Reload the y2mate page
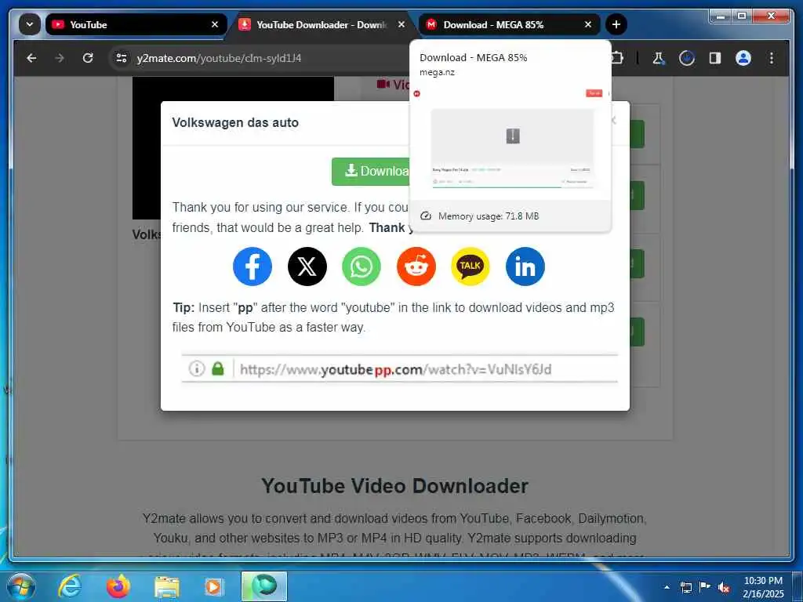The image size is (803, 602). (88, 58)
